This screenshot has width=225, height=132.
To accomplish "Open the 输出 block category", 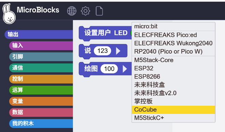I will click(39, 34).
